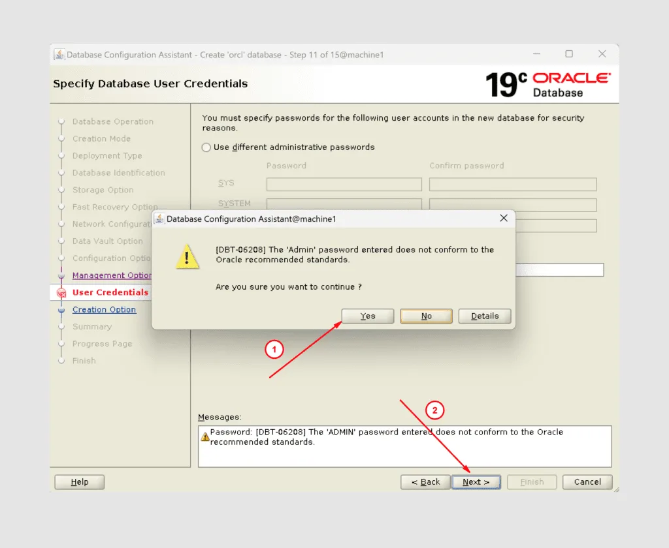Image resolution: width=669 pixels, height=548 pixels.
Task: Click the Specify Database User Credentials heading
Action: tap(150, 84)
